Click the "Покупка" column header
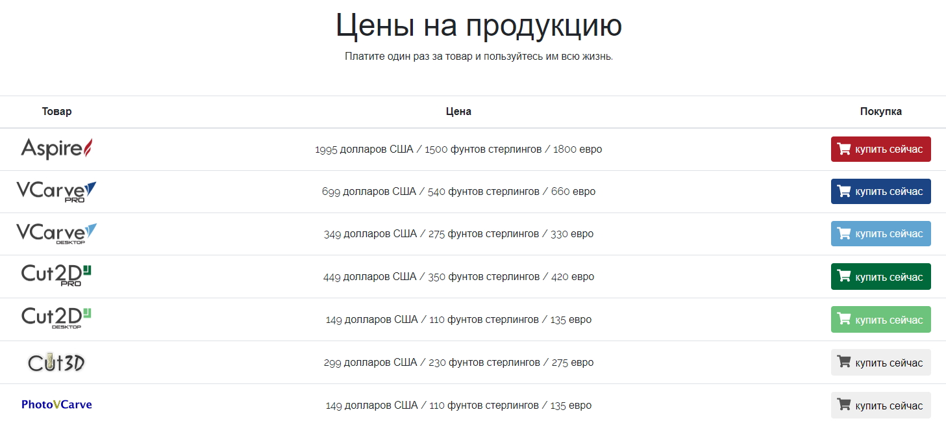The height and width of the screenshot is (438, 946). tap(880, 111)
